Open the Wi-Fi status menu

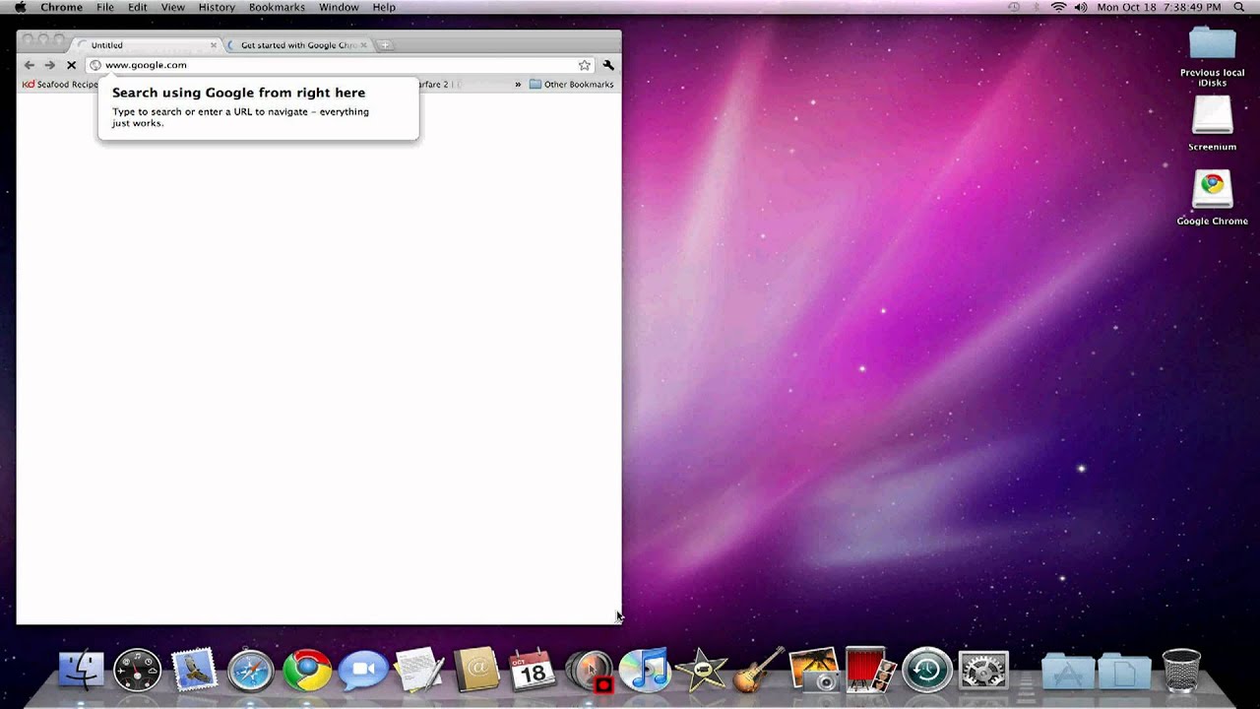tap(1059, 7)
